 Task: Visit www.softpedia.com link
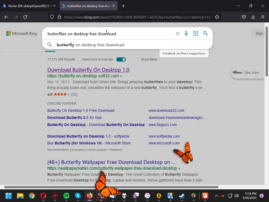click(164, 137)
